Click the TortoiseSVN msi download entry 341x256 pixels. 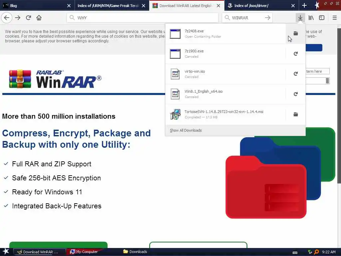tap(225, 114)
